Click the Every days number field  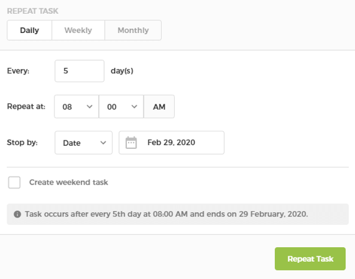tap(80, 71)
